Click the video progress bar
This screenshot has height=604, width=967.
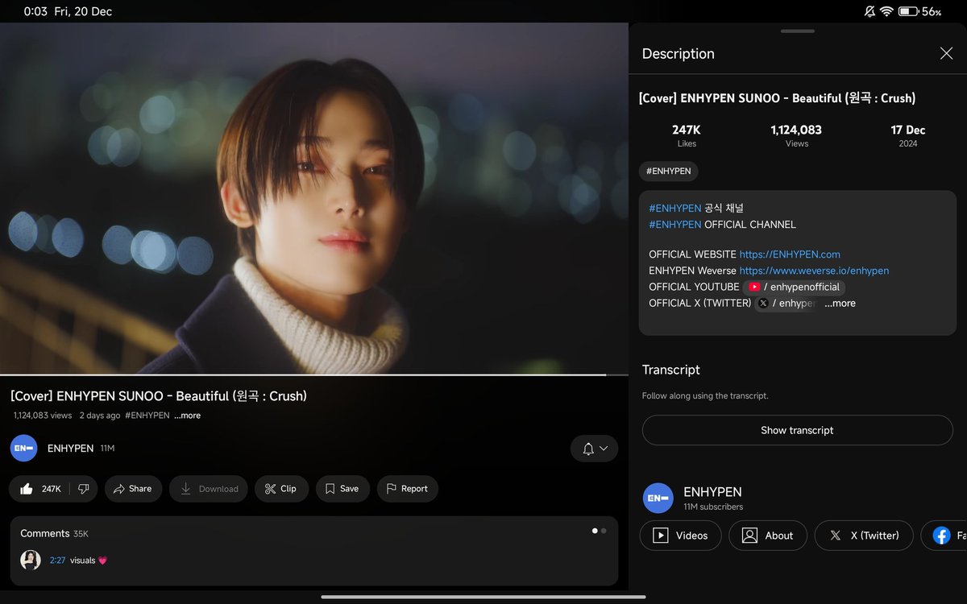(314, 374)
